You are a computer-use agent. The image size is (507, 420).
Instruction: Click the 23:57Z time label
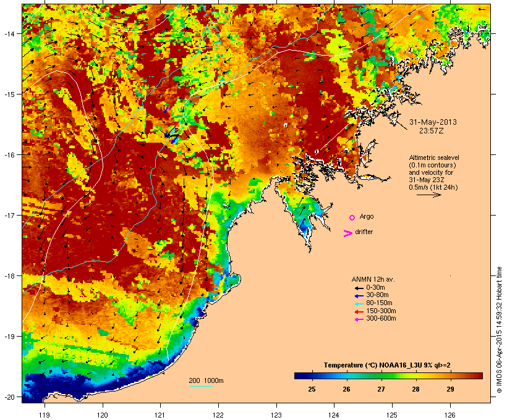[x=432, y=131]
